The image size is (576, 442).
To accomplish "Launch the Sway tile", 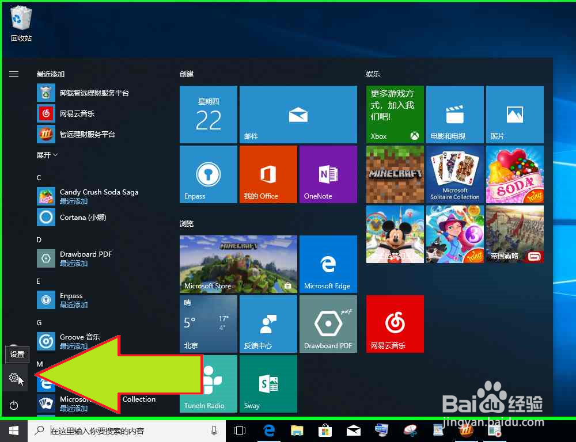I will (x=268, y=384).
